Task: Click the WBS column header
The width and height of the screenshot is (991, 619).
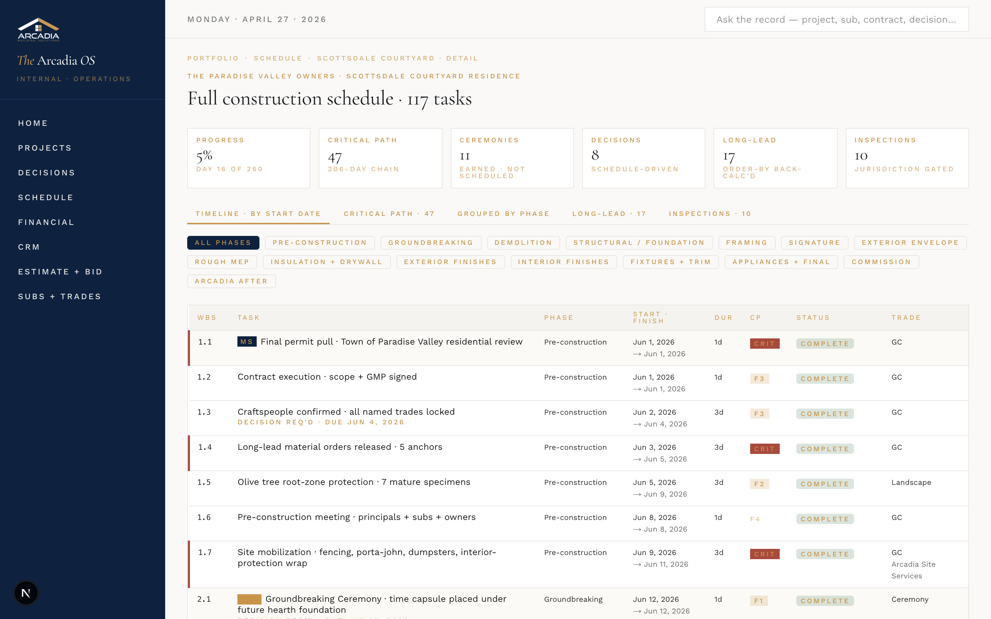Action: click(x=206, y=318)
